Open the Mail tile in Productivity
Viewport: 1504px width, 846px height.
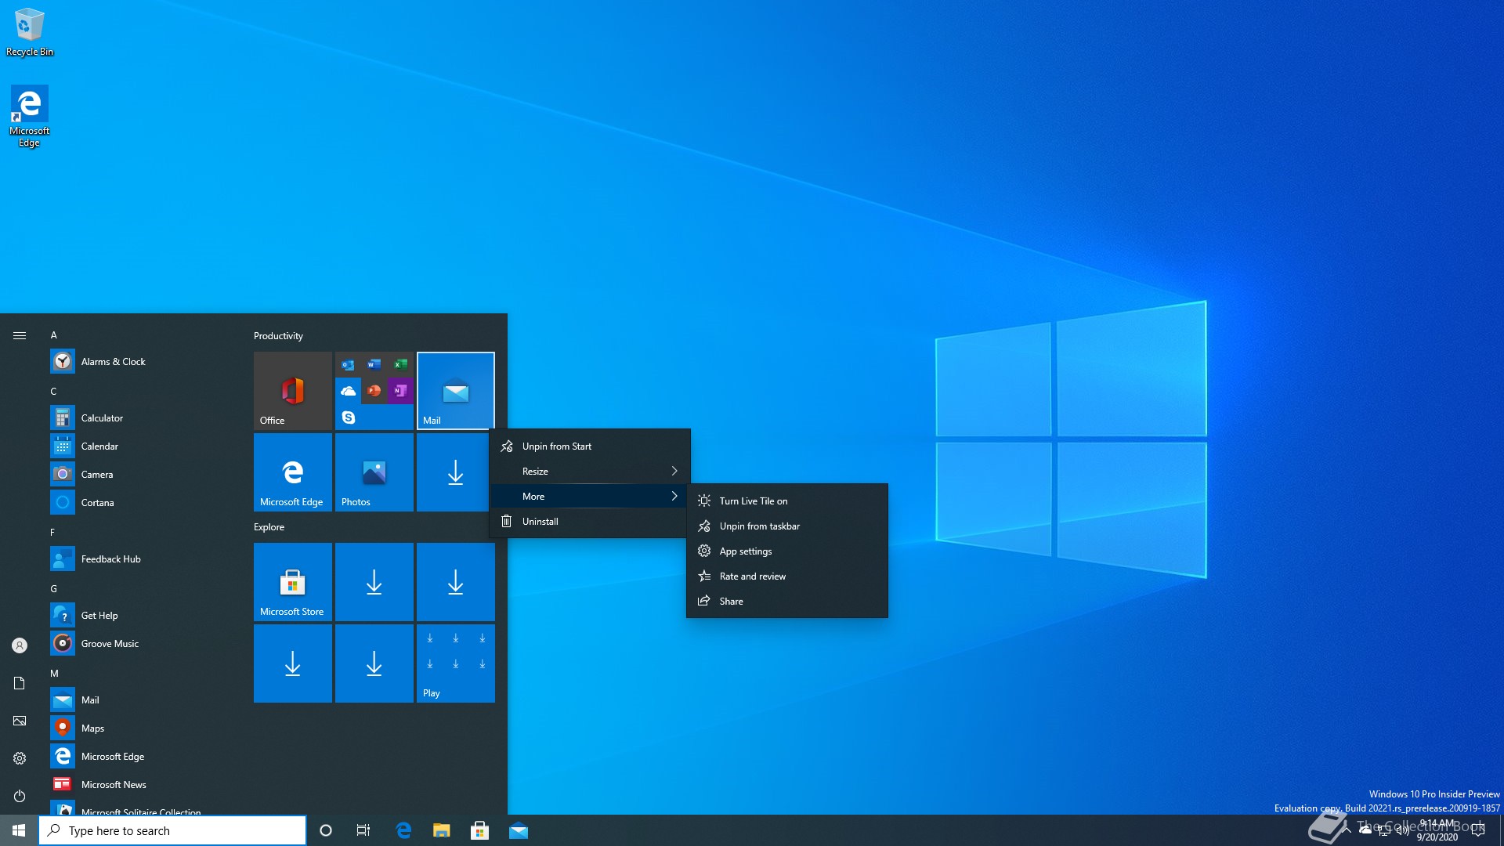point(456,391)
